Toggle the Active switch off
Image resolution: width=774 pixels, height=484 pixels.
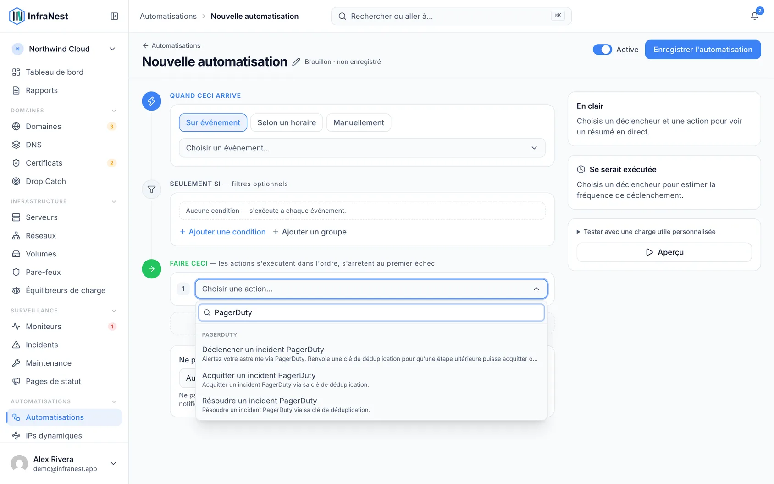point(602,50)
